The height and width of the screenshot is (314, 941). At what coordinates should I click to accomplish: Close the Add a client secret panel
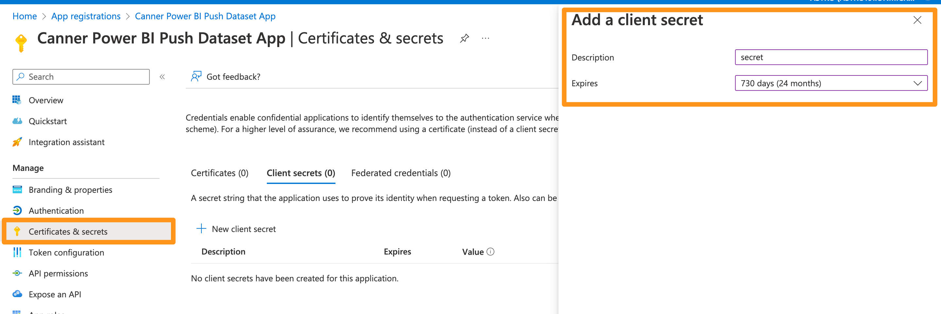(917, 20)
